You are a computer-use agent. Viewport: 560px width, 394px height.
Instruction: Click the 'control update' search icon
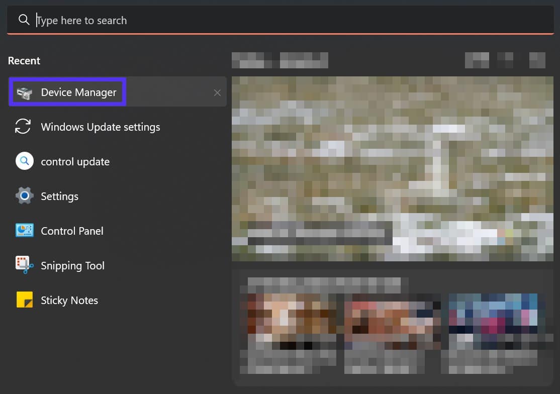[x=24, y=162]
